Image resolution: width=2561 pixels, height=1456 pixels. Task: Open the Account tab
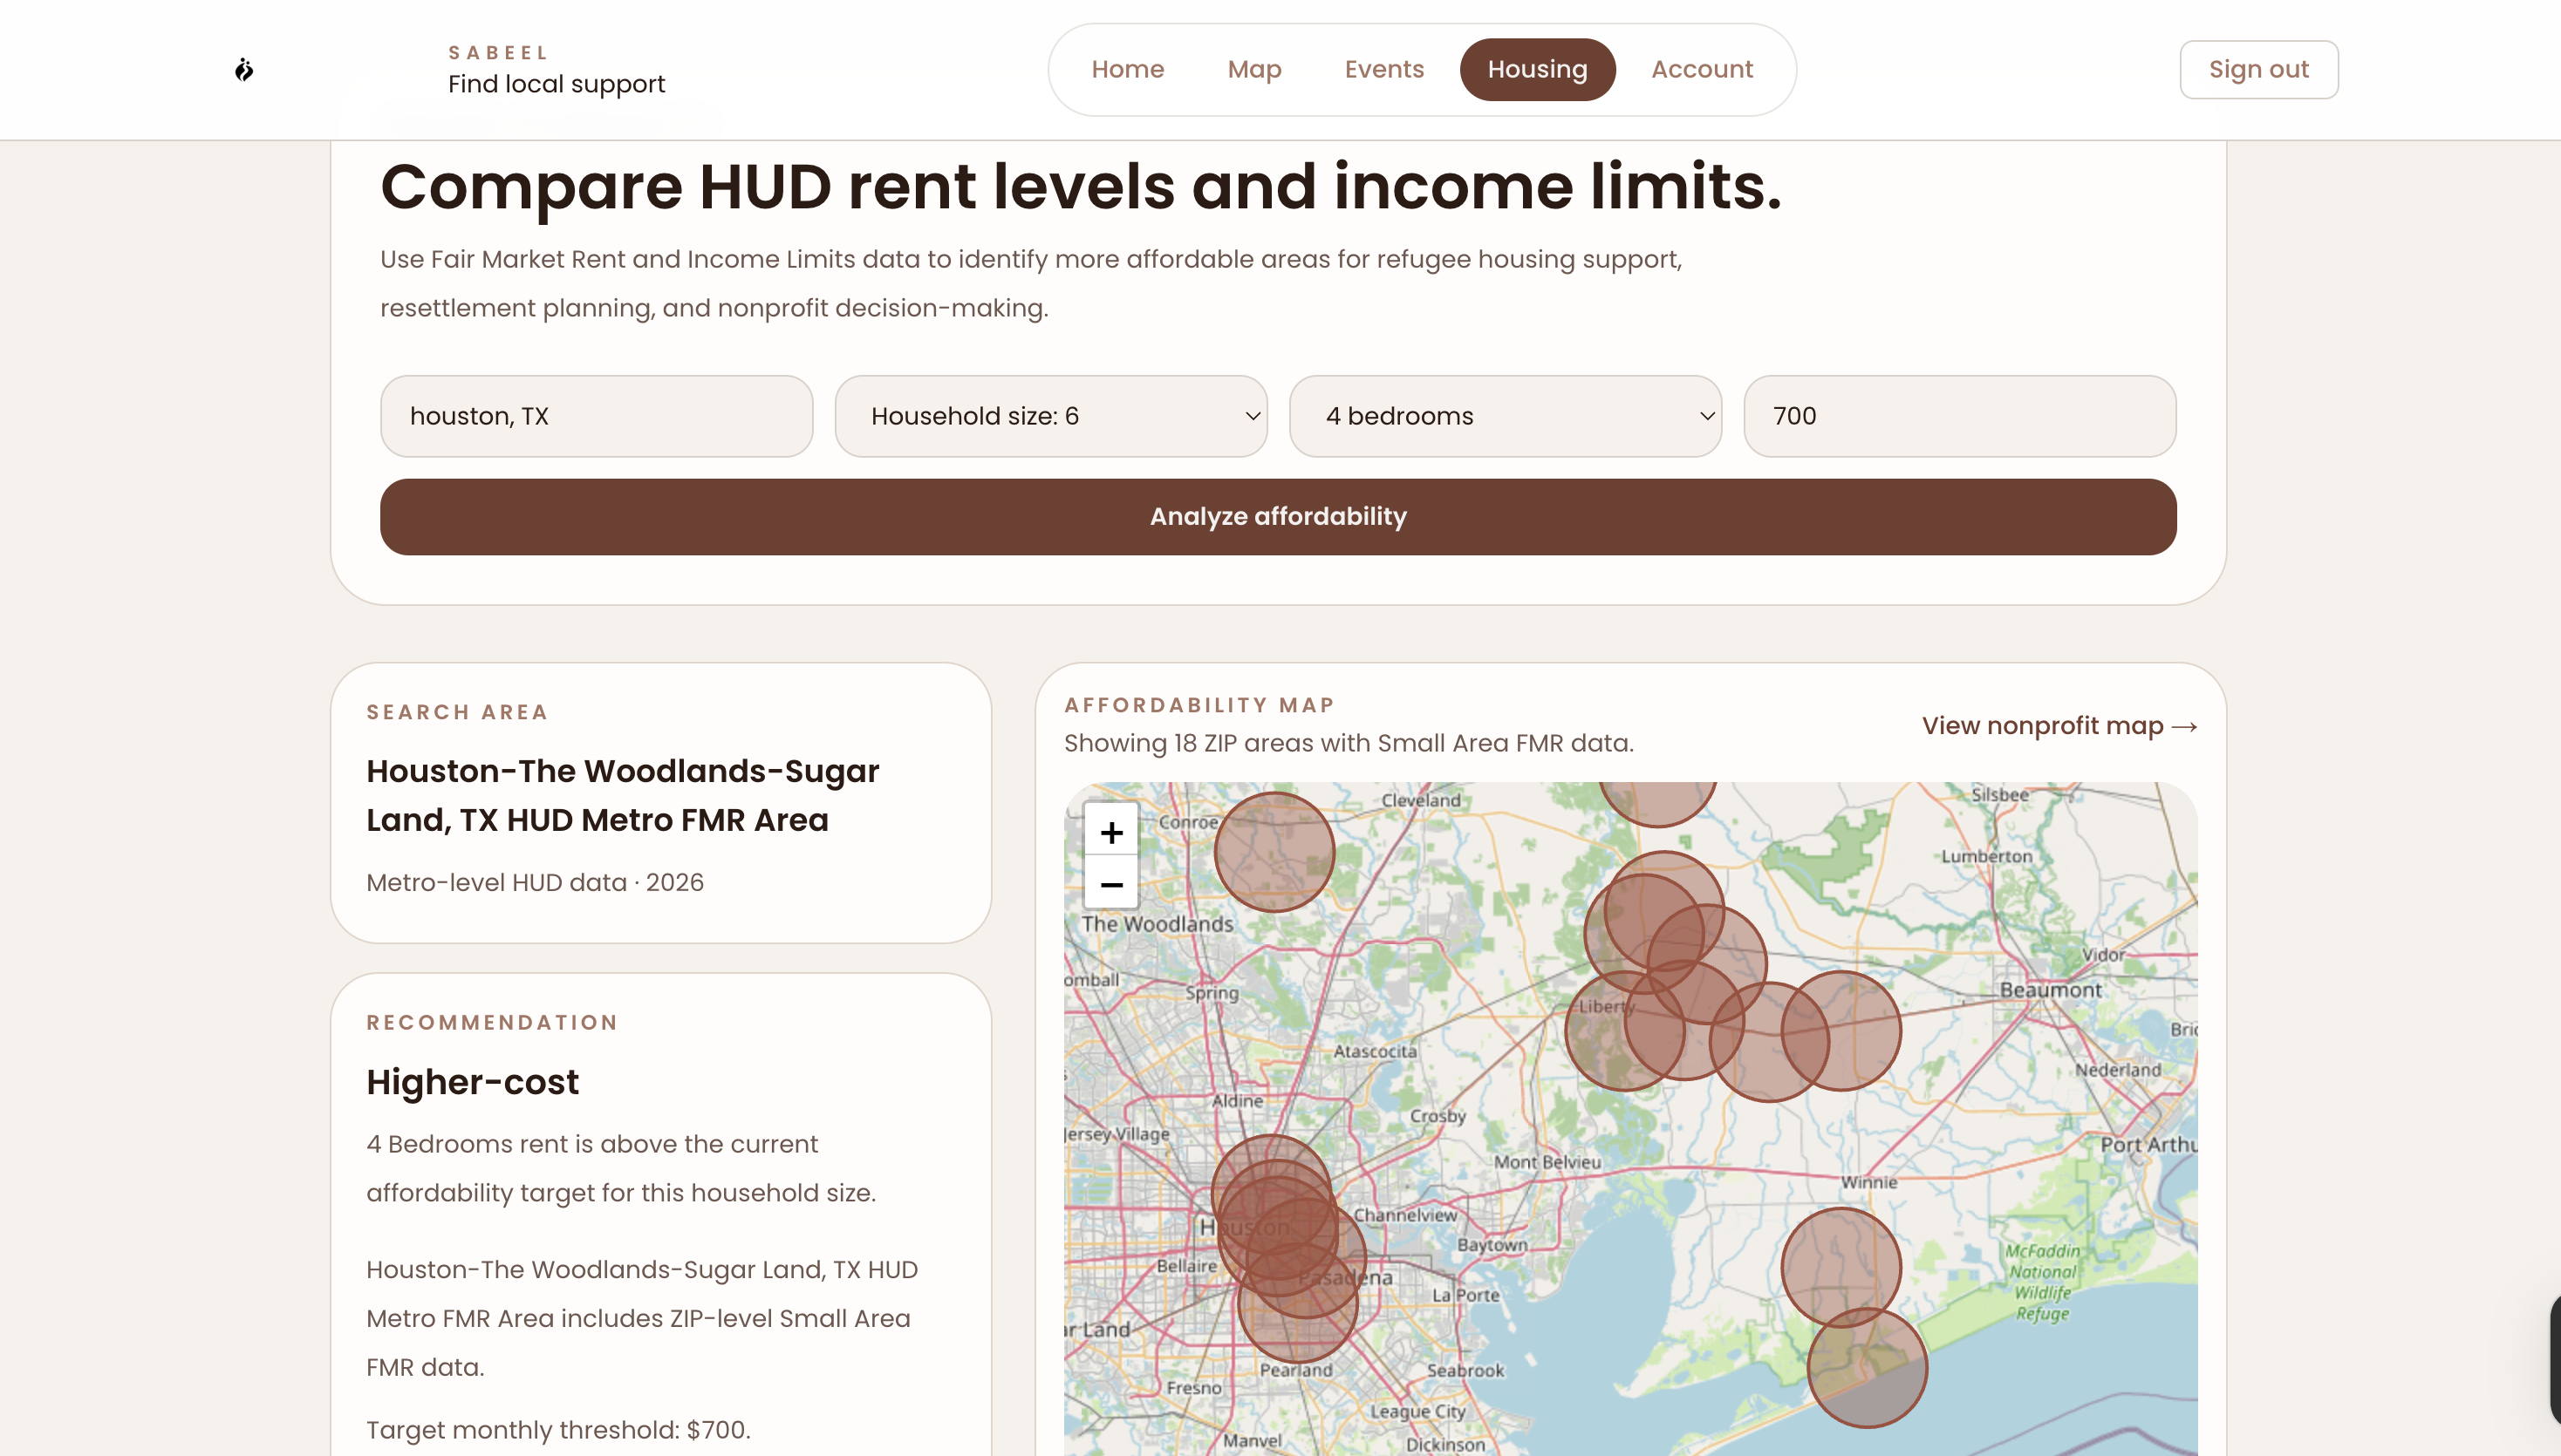1701,69
